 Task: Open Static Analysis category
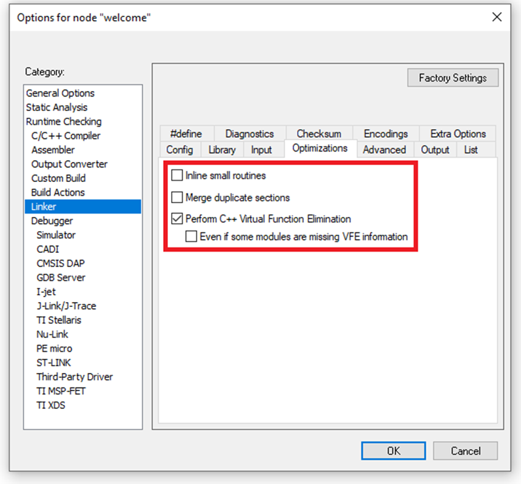tap(56, 107)
